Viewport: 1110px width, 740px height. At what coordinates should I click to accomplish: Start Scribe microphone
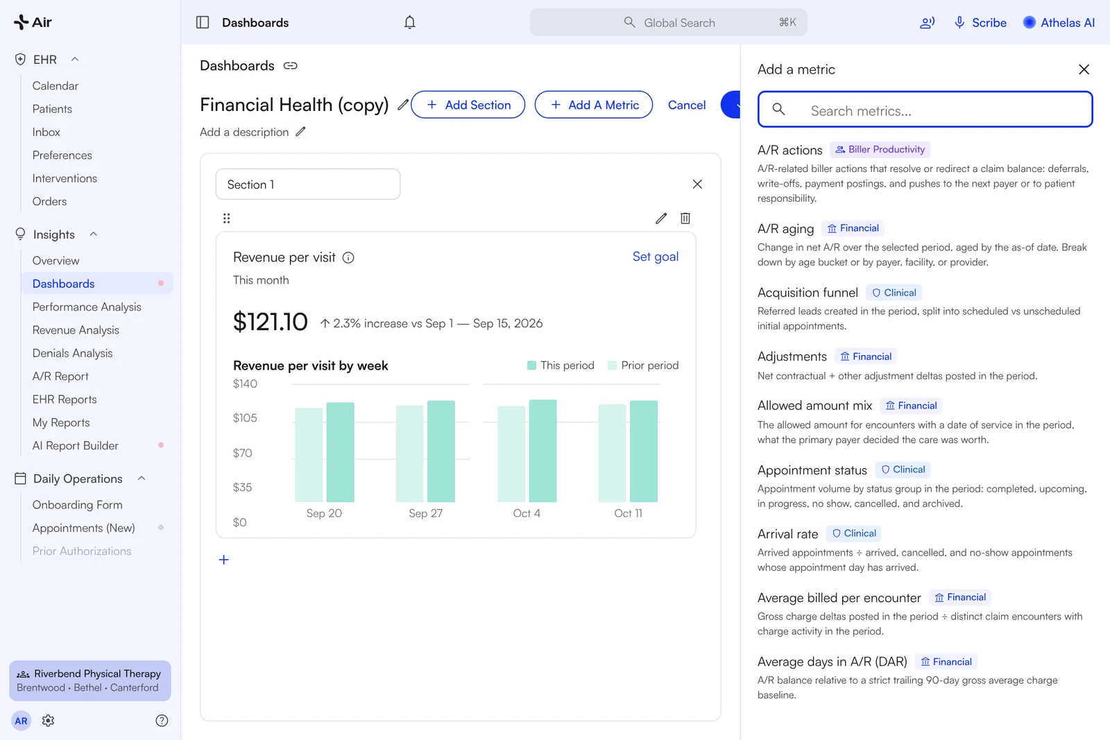coord(980,22)
